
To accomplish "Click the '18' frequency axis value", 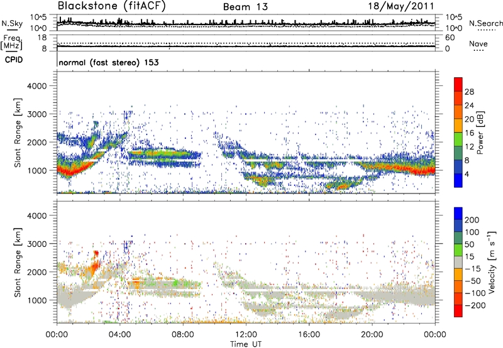I will tap(42, 38).
